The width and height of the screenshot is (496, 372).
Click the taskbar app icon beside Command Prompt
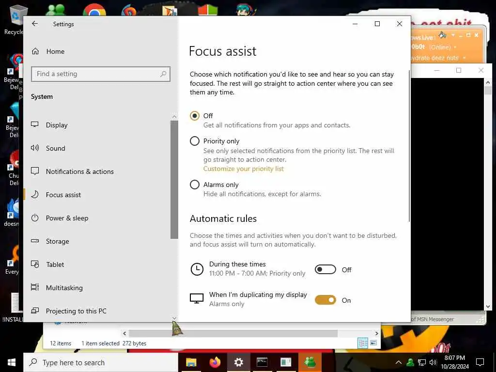point(286,362)
